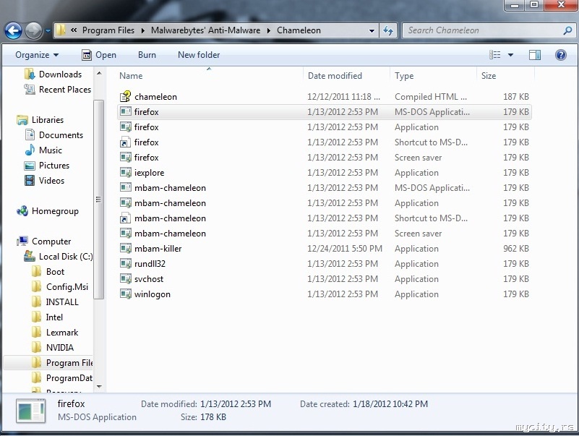579x436 pixels.
Task: Toggle the preview pane button
Action: (535, 55)
